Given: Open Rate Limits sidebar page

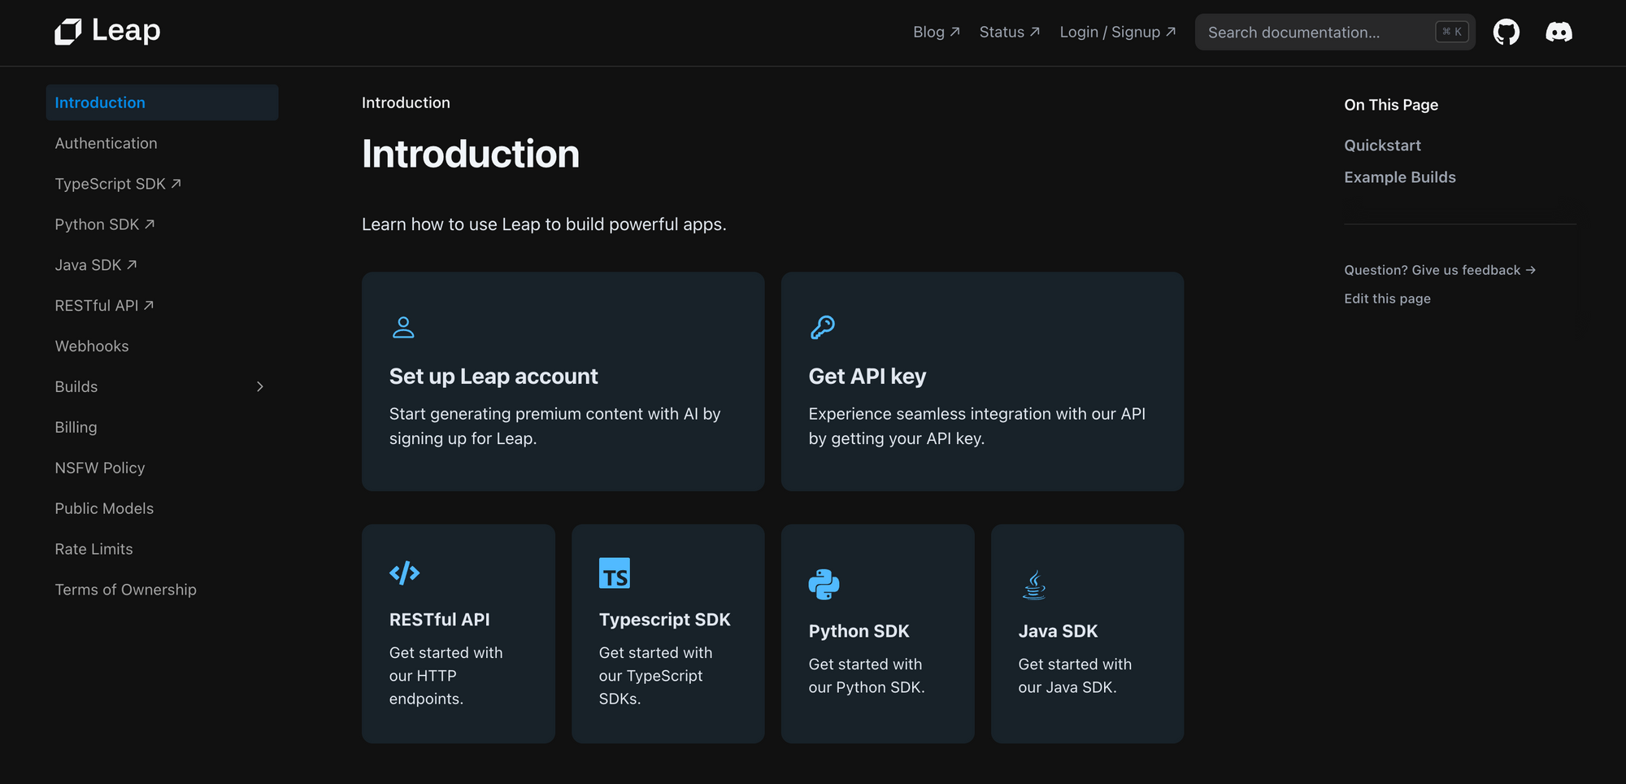Looking at the screenshot, I should click(93, 550).
